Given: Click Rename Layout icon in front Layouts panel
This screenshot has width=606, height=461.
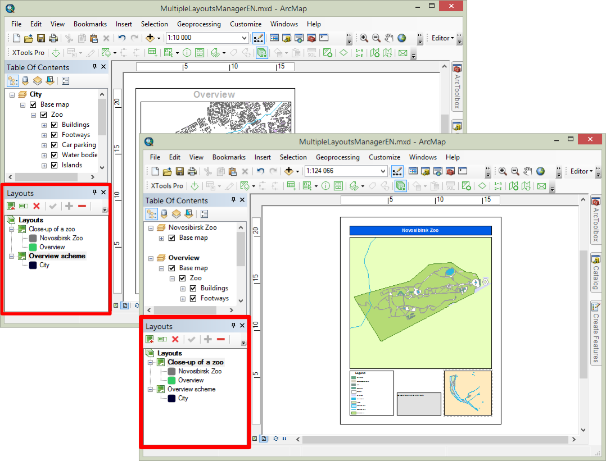Looking at the screenshot, I should pyautogui.click(x=162, y=339).
